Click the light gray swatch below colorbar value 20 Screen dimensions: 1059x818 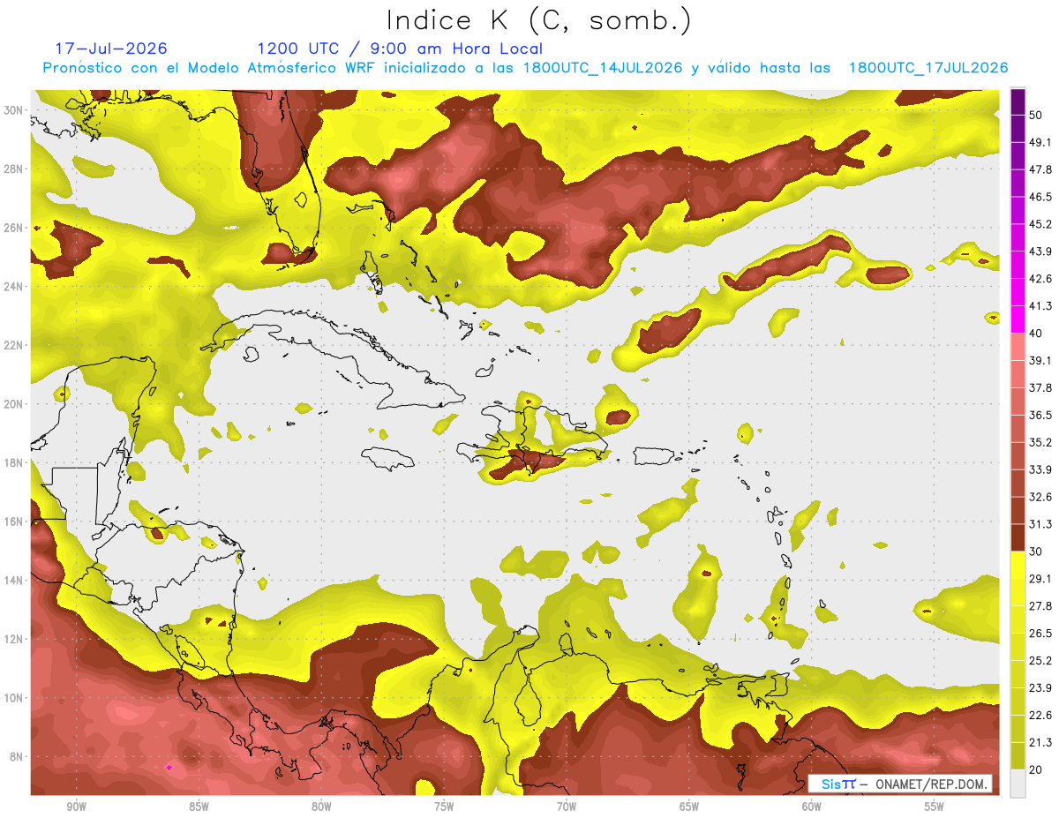(x=1018, y=784)
